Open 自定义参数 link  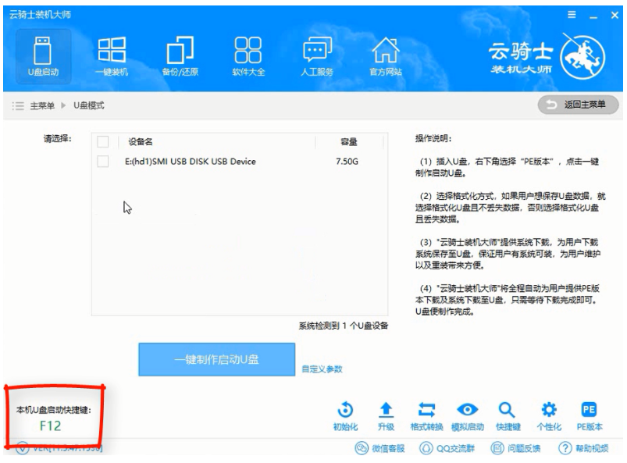tap(322, 369)
